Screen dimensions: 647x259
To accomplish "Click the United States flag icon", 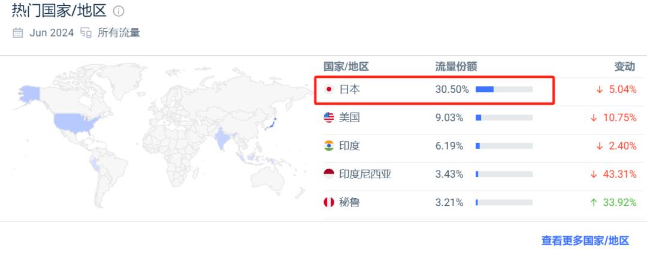I will tap(329, 118).
